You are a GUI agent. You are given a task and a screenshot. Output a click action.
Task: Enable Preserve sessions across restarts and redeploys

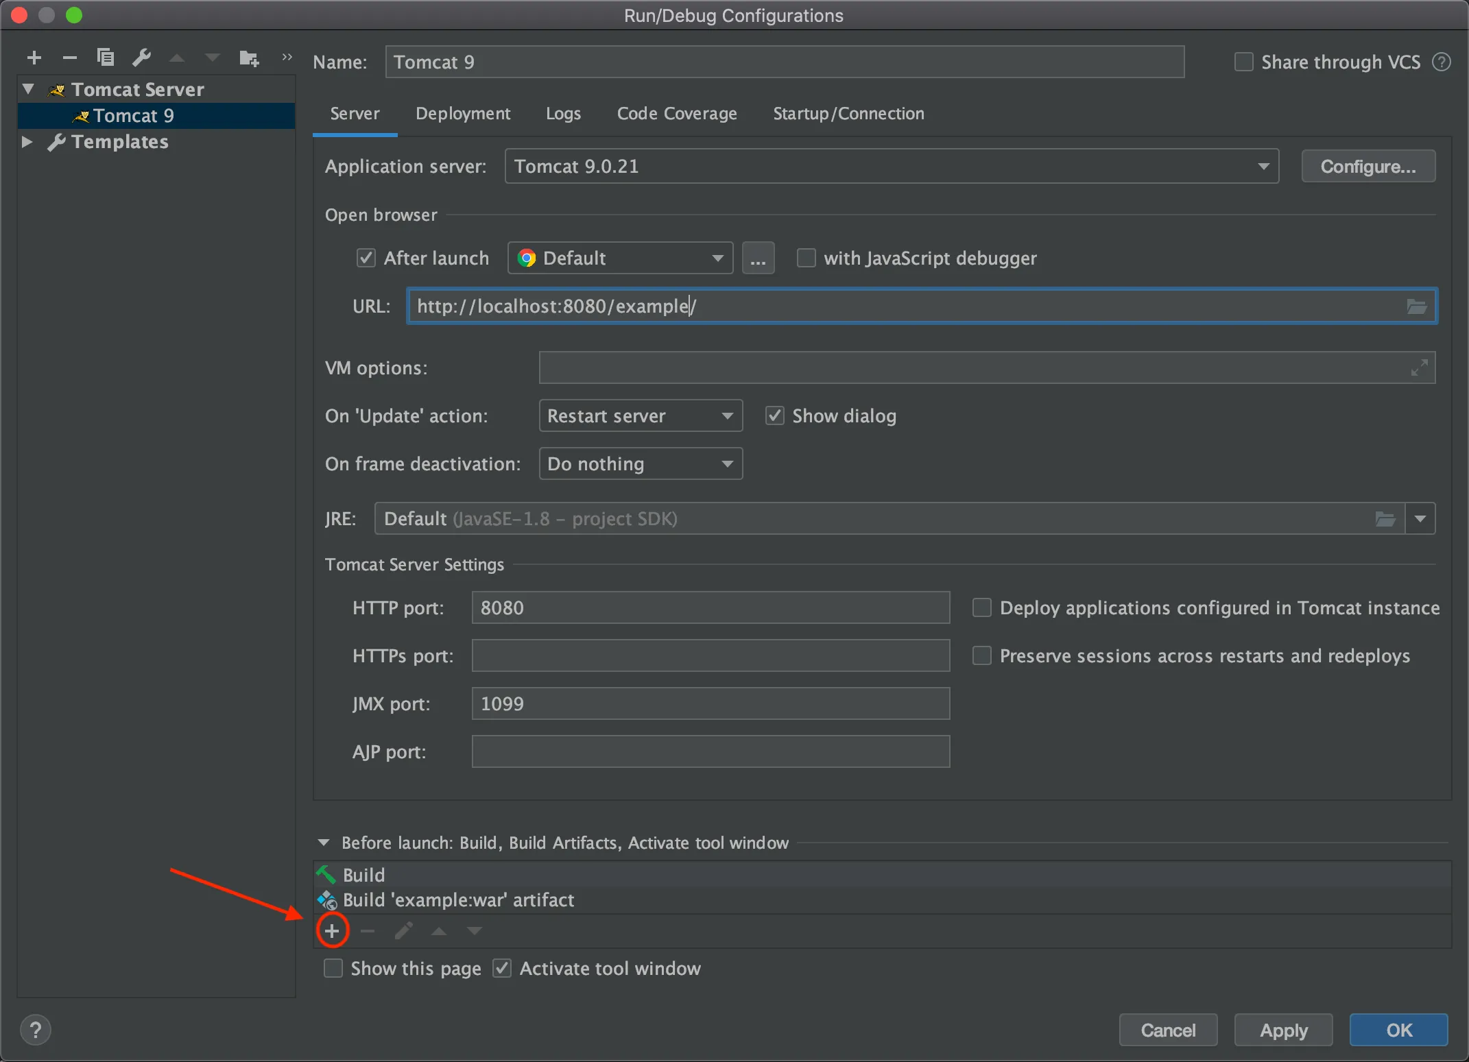[981, 656]
